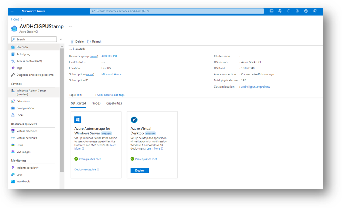The width and height of the screenshot is (342, 208).
Task: Click the sidebar scroll up arrow
Action: [62, 46]
